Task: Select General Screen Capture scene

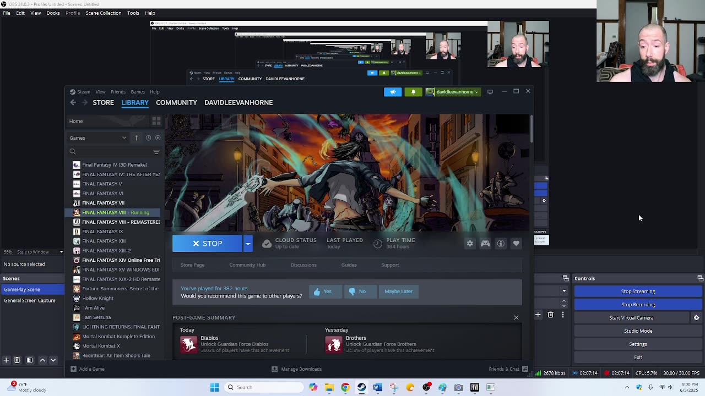Action: (30, 300)
